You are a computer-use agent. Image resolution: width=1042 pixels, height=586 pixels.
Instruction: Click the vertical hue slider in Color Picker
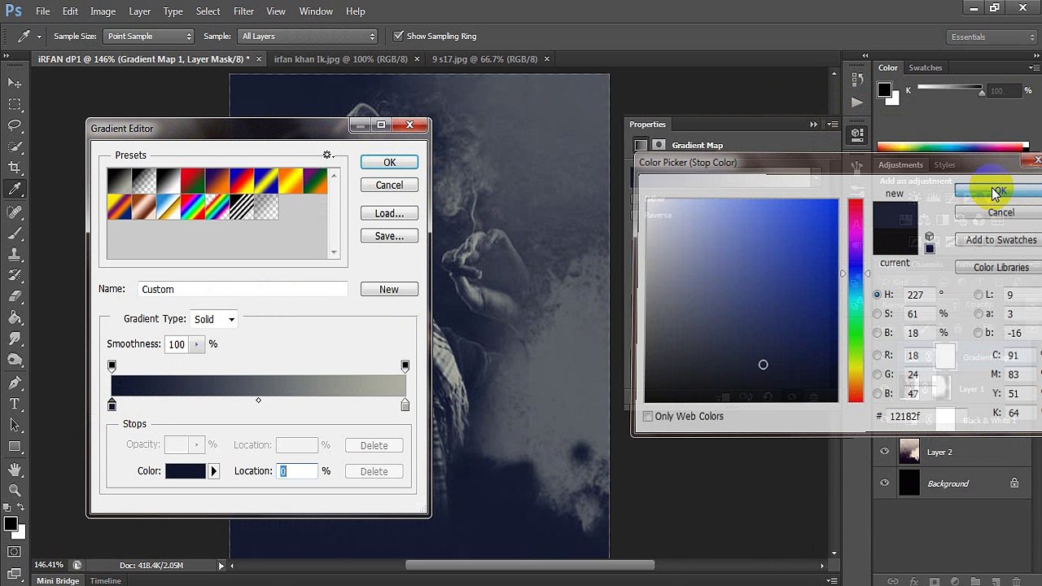(856, 300)
